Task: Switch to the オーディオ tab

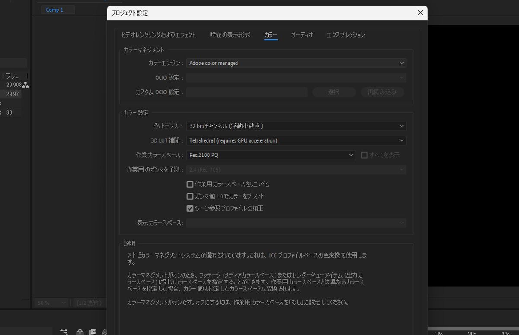Action: pos(302,35)
